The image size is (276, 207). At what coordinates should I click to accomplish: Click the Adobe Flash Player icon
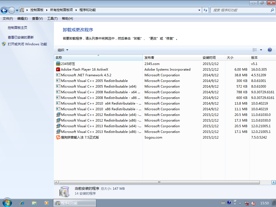58,69
